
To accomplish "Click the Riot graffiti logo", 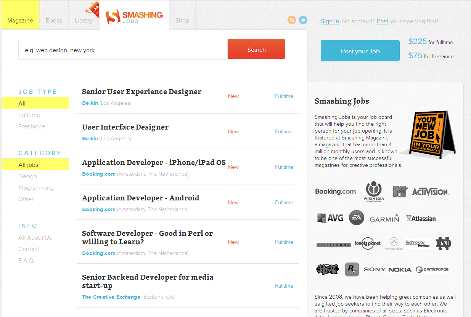I will [328, 269].
